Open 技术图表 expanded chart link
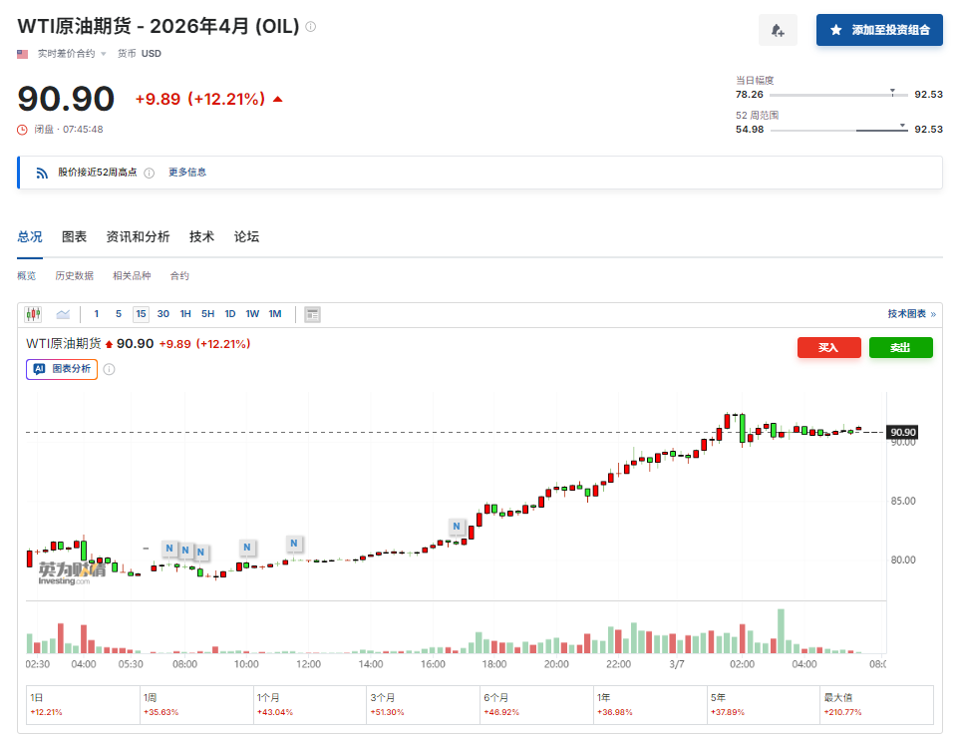 tap(911, 314)
